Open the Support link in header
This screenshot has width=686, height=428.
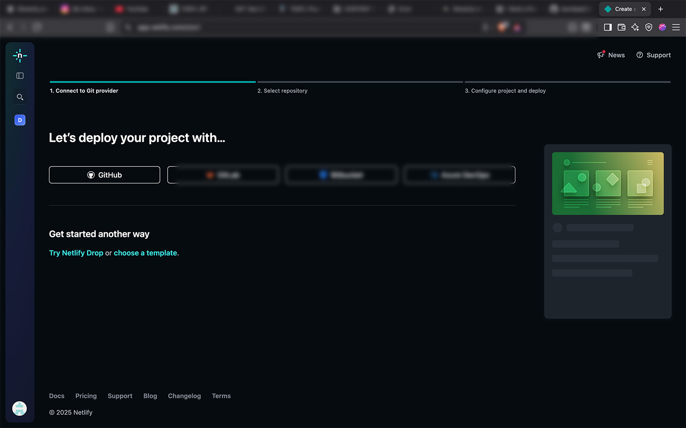coord(658,55)
